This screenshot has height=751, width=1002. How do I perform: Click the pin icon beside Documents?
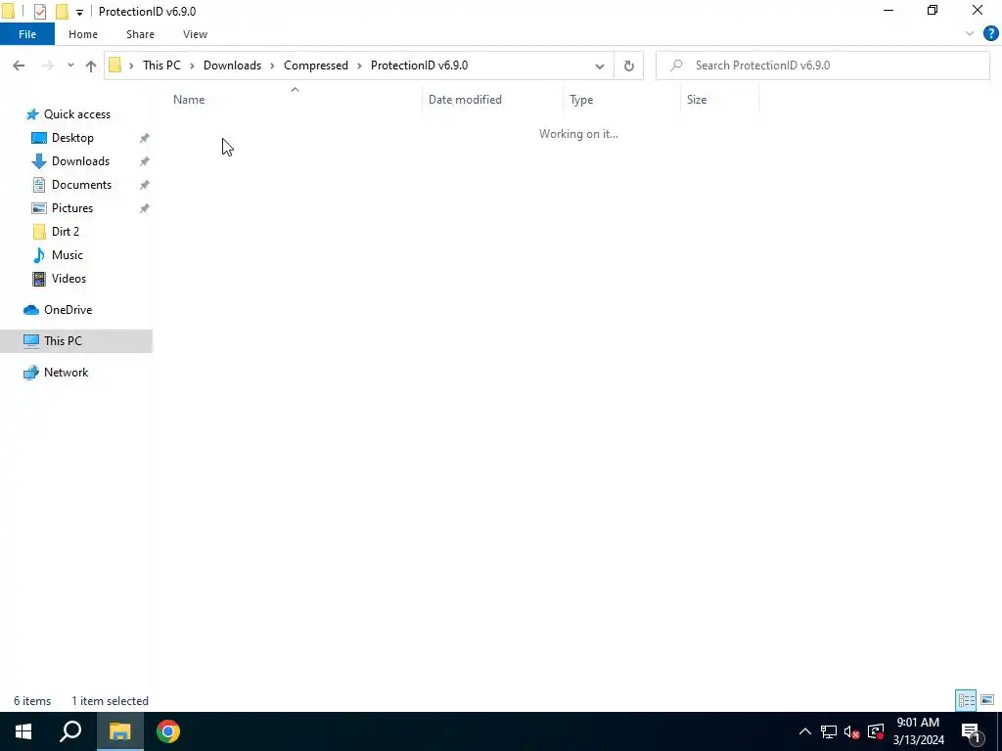(x=145, y=185)
